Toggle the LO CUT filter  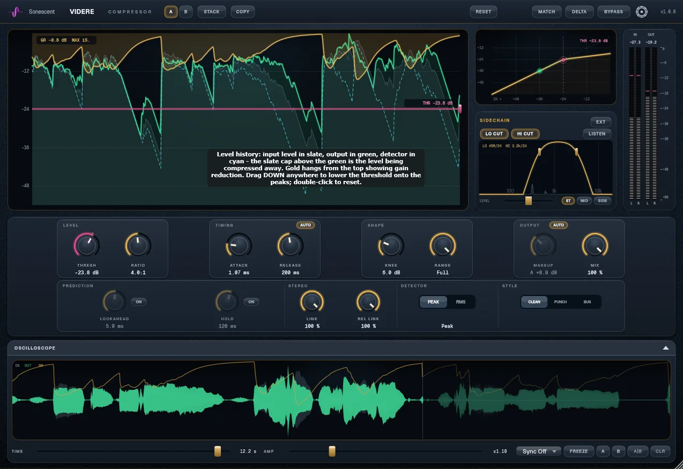point(494,134)
